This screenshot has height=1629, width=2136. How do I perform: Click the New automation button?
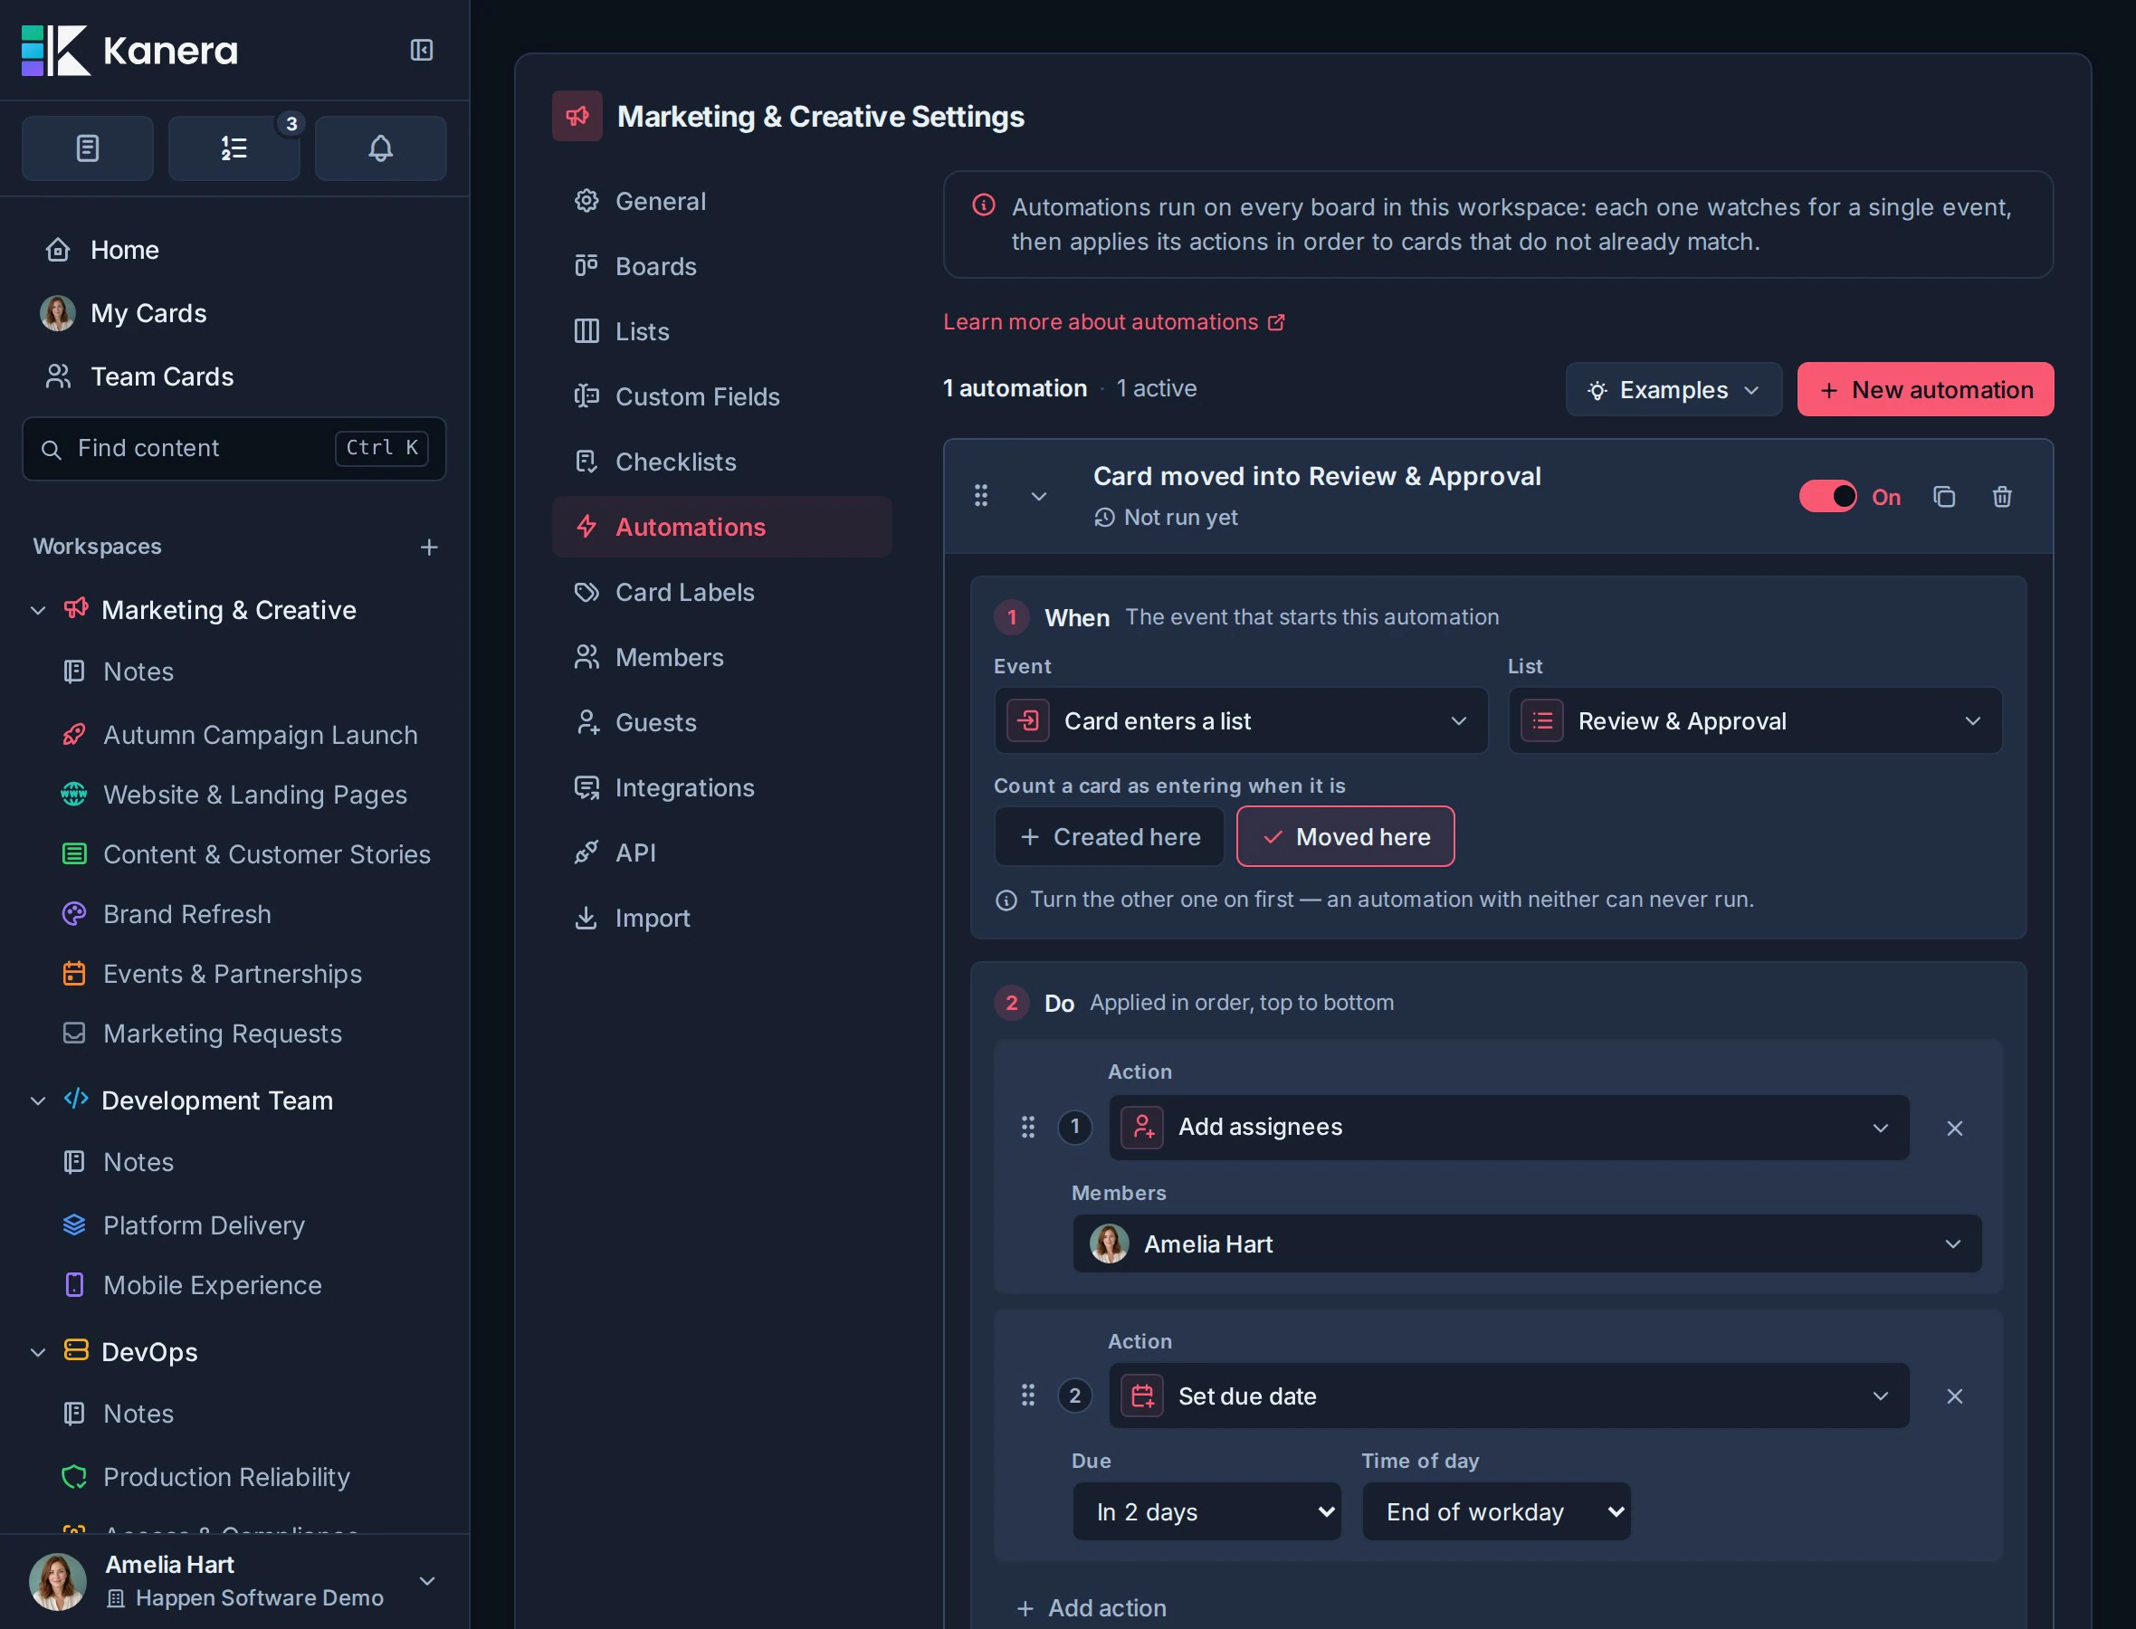tap(1924, 390)
